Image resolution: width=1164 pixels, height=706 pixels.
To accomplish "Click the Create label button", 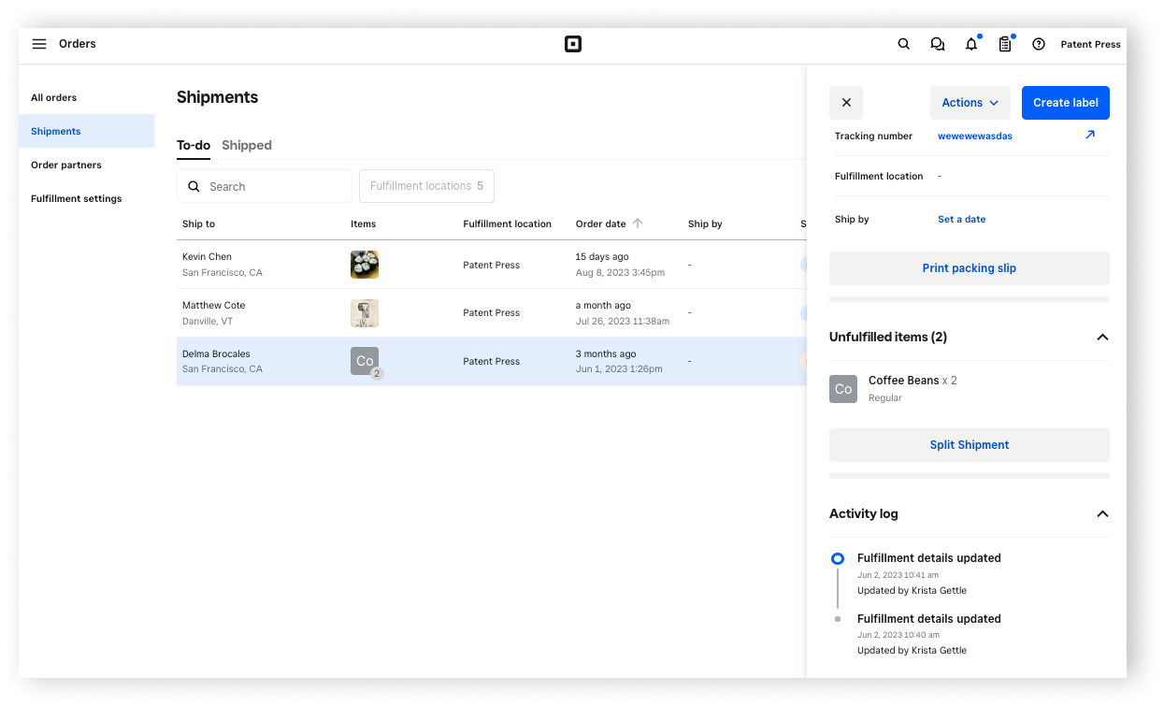I will [x=1065, y=103].
